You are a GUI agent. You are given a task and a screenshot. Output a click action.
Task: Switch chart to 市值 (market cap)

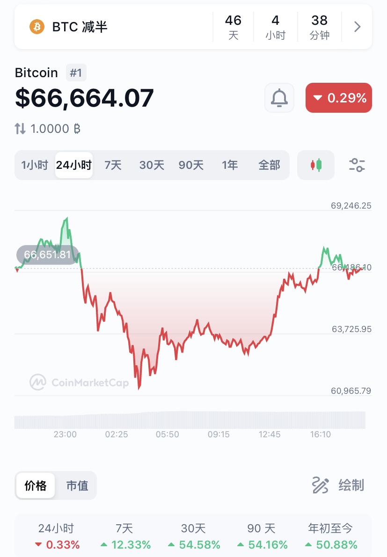tap(77, 485)
